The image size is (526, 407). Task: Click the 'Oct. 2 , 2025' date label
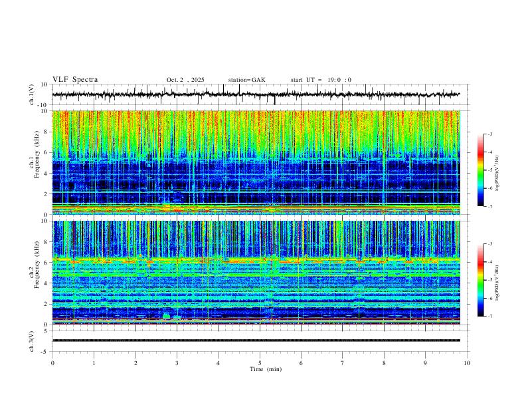click(185, 80)
